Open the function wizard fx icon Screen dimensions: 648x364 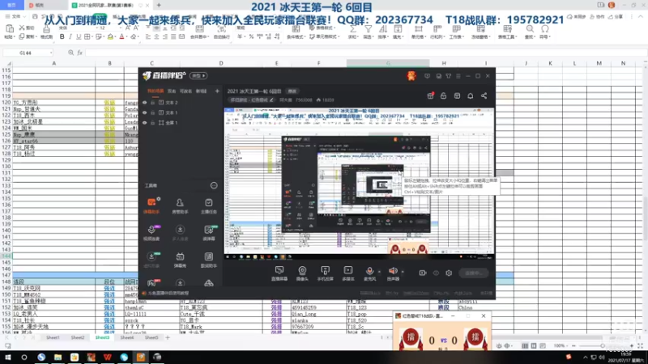pyautogui.click(x=79, y=53)
